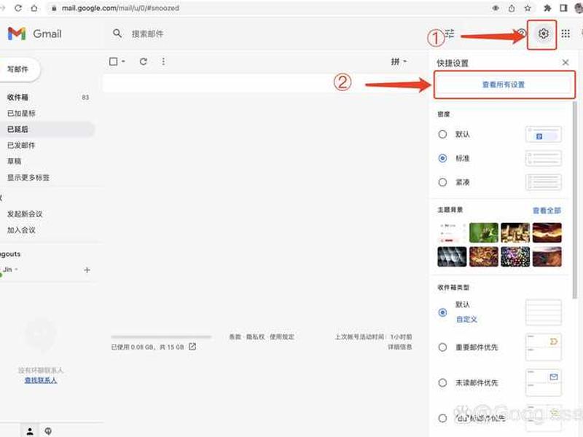Pick the red desert theme thumbnail

click(547, 256)
